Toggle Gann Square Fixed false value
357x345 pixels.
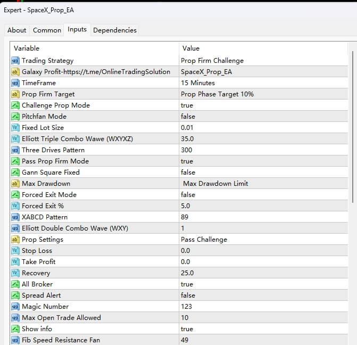188,172
